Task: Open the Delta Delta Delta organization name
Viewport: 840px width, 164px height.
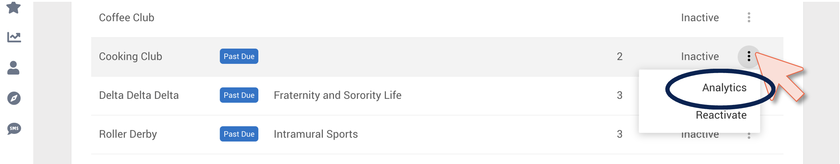Action: pyautogui.click(x=139, y=95)
